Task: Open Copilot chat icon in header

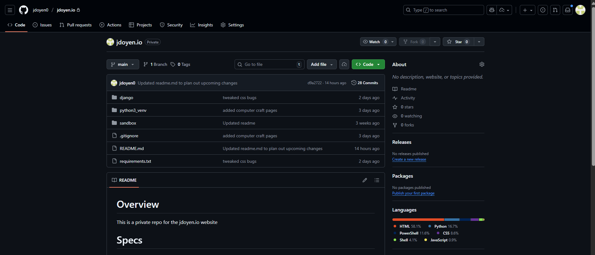Action: point(492,10)
